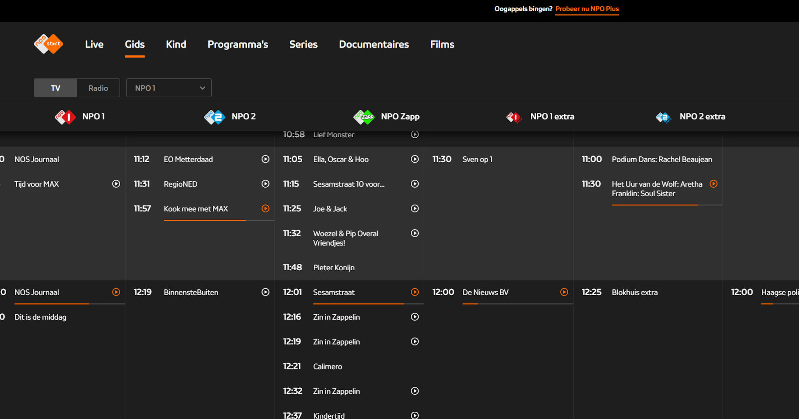This screenshot has height=419, width=799.
Task: Play Sesamstraat at 12:01
Action: tap(414, 292)
